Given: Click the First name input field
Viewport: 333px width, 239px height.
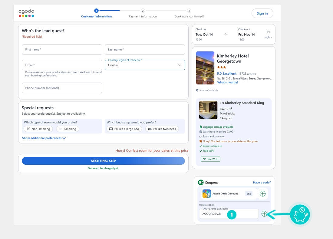Looking at the screenshot, I should tap(62, 49).
